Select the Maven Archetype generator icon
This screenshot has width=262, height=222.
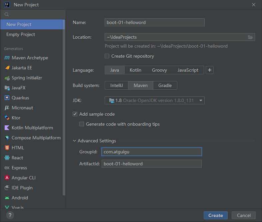coord(7,58)
